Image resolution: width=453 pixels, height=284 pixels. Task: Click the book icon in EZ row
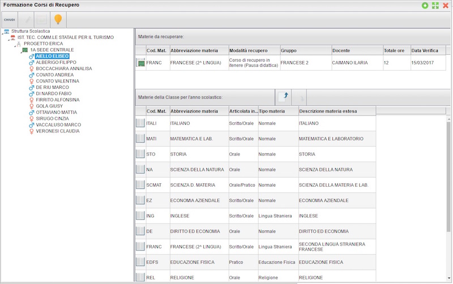tap(140, 200)
